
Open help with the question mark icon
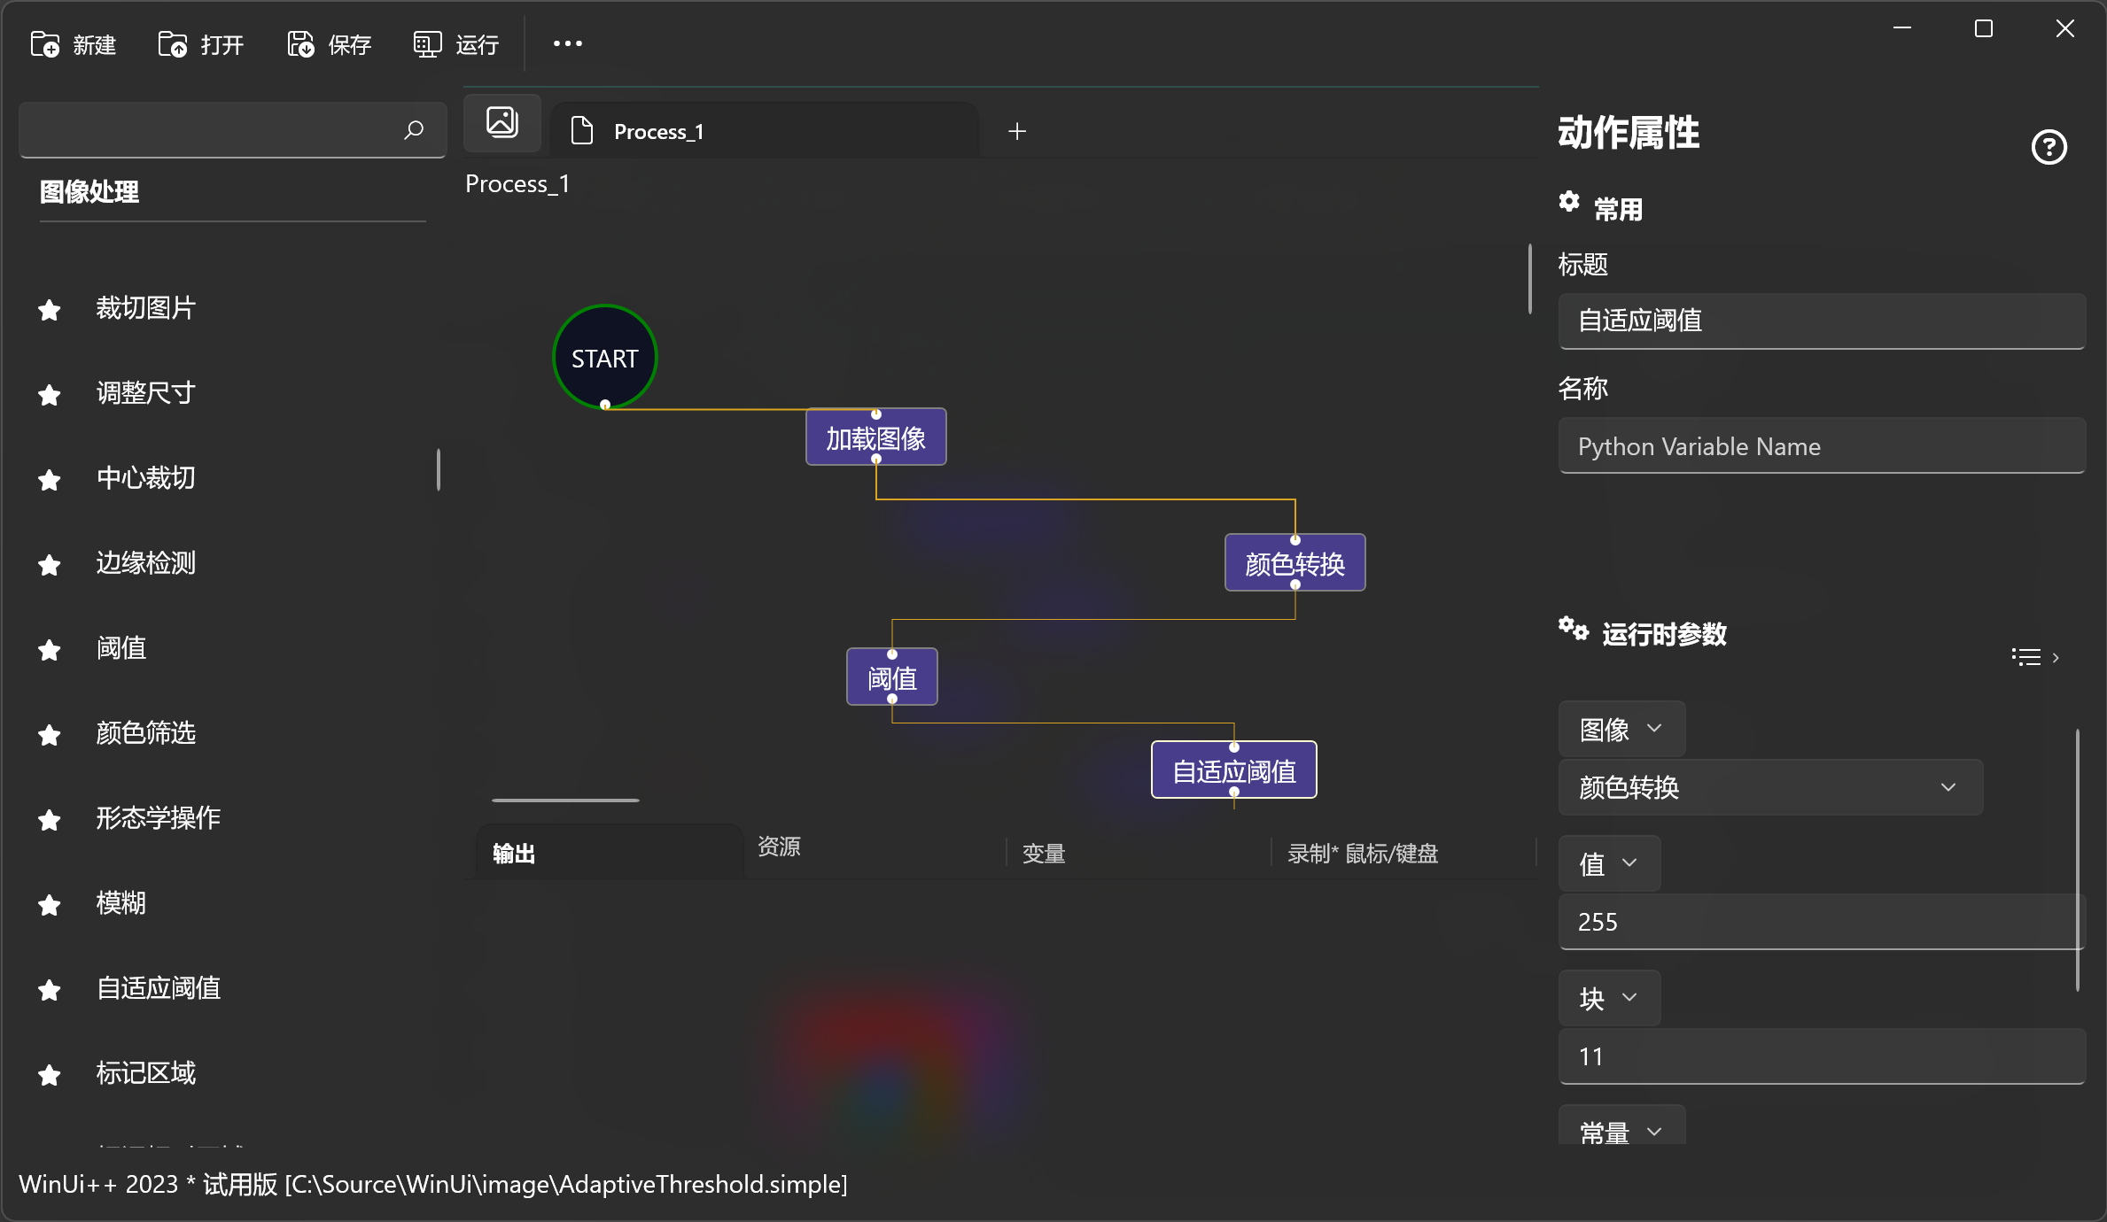click(2049, 147)
